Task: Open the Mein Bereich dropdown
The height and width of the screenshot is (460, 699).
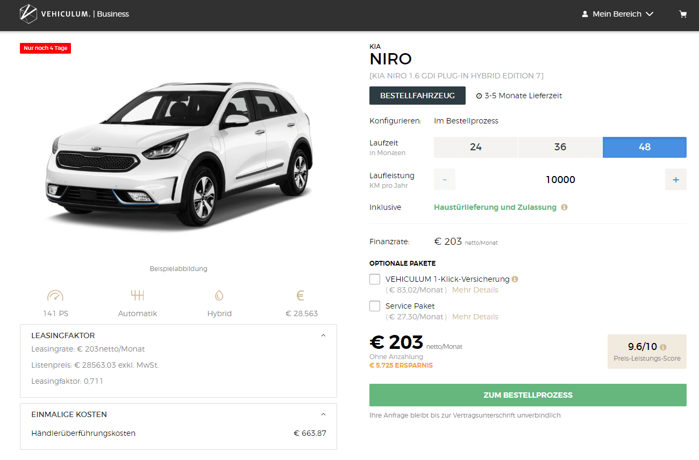Action: click(618, 14)
